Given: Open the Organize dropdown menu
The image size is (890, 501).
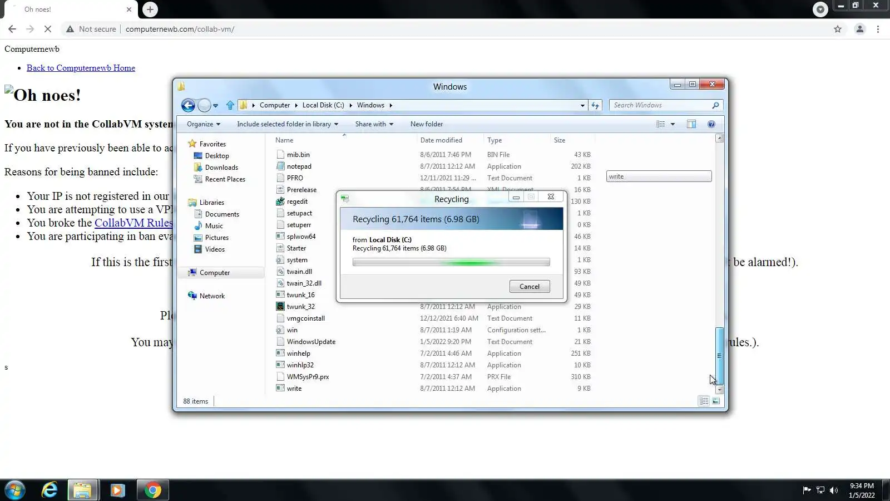Looking at the screenshot, I should point(204,124).
